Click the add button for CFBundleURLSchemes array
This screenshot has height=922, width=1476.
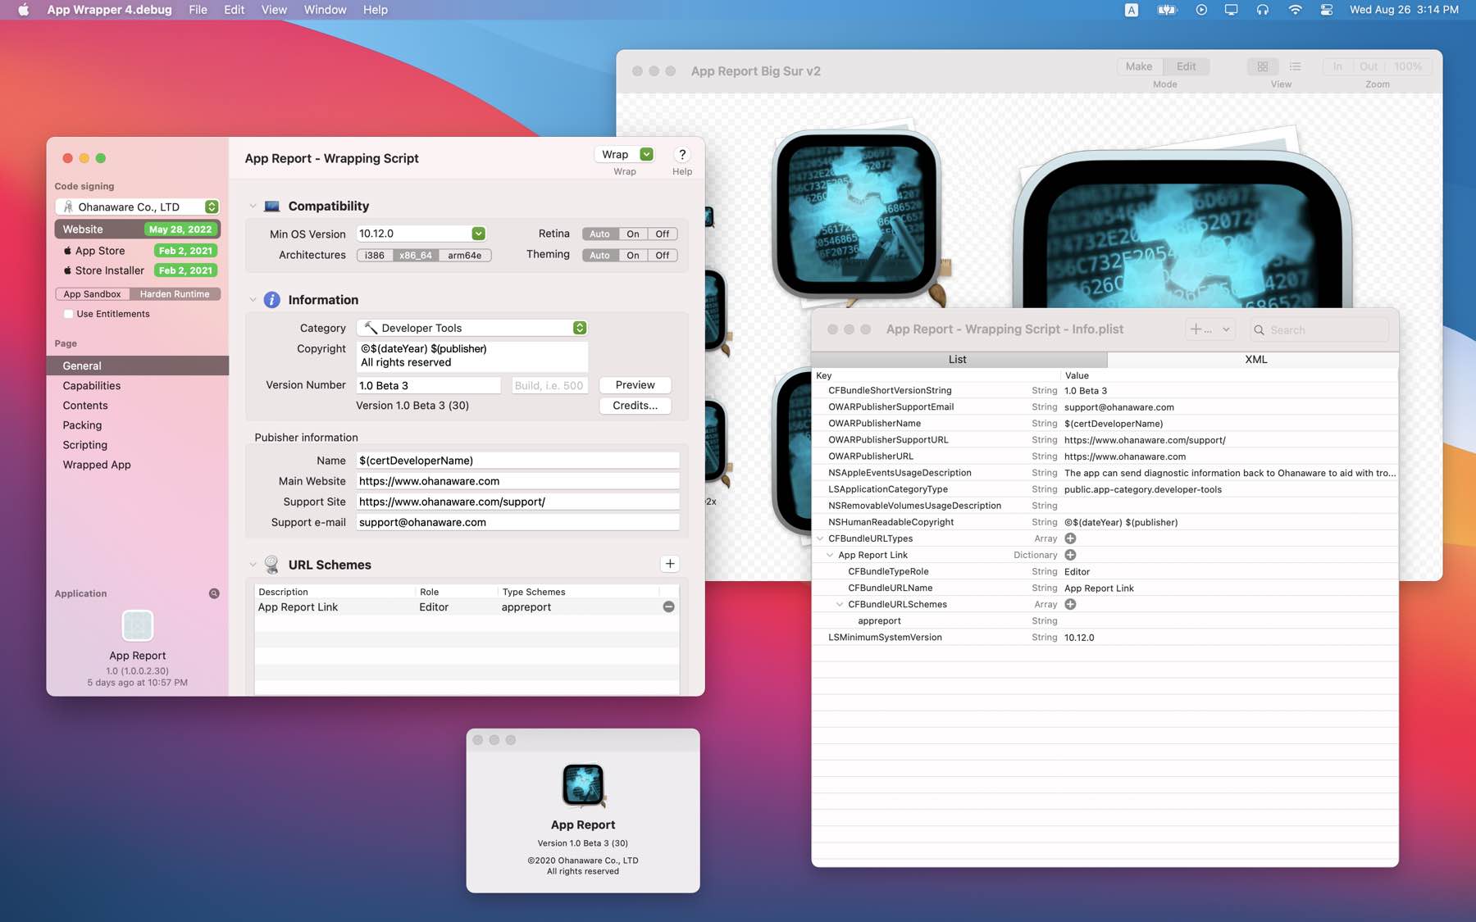click(x=1070, y=604)
